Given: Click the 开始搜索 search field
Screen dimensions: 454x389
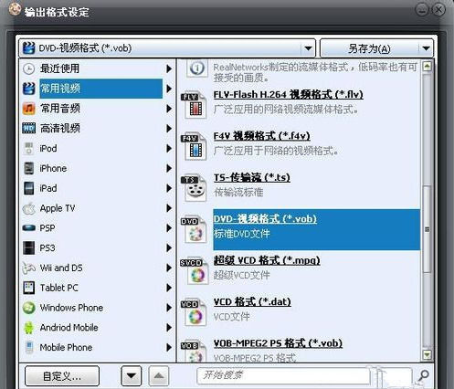Looking at the screenshot, I should pos(283,375).
